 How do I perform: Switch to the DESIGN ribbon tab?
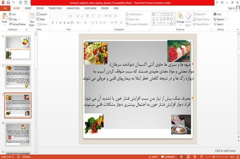(40, 8)
